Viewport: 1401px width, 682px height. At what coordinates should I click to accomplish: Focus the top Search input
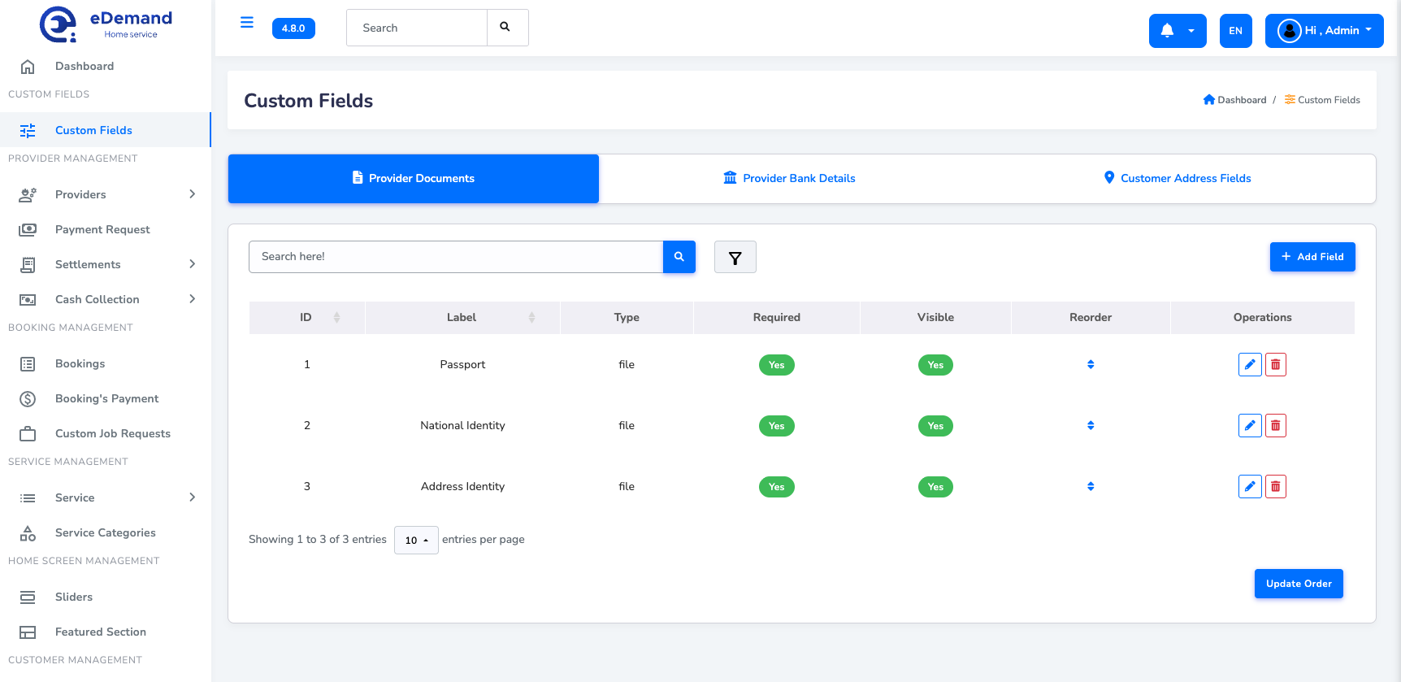[x=417, y=28]
